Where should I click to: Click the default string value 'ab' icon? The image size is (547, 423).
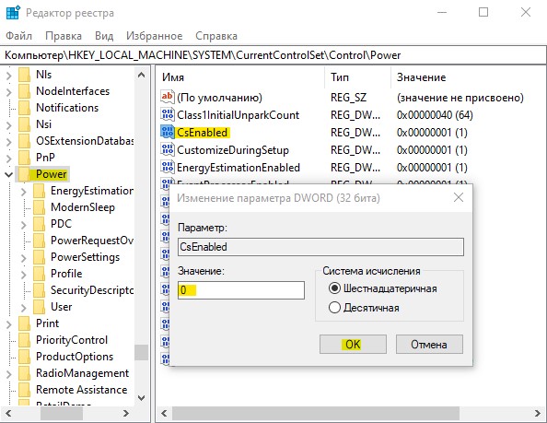click(x=167, y=97)
